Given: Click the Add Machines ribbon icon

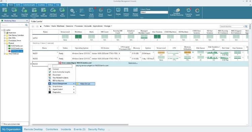Looking at the screenshot, I should (14, 12).
